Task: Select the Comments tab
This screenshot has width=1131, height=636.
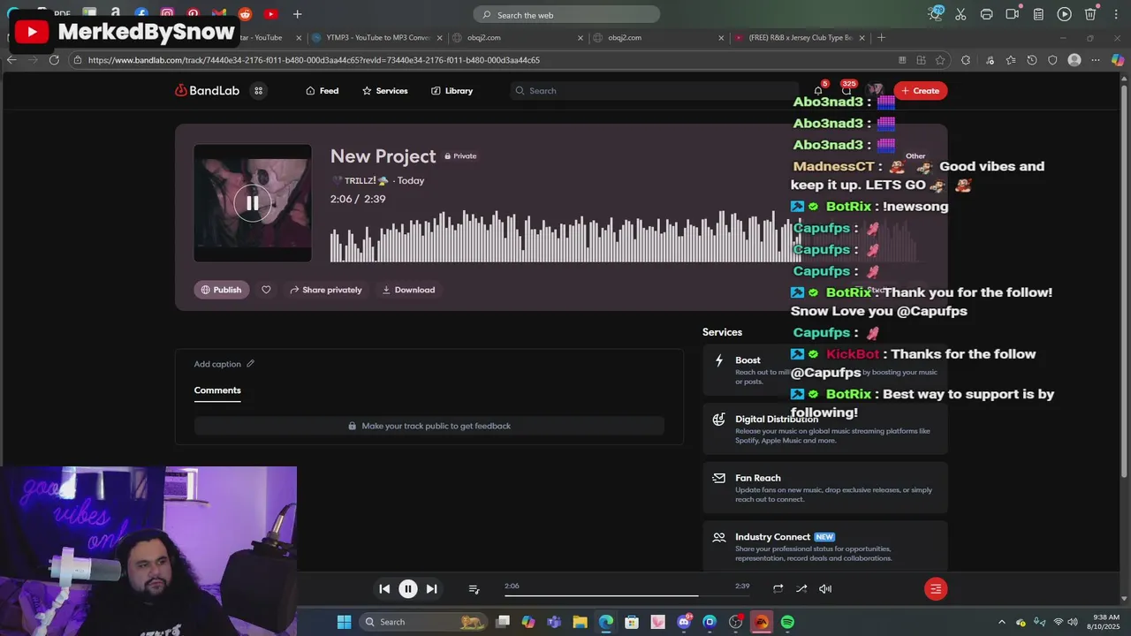Action: (217, 390)
